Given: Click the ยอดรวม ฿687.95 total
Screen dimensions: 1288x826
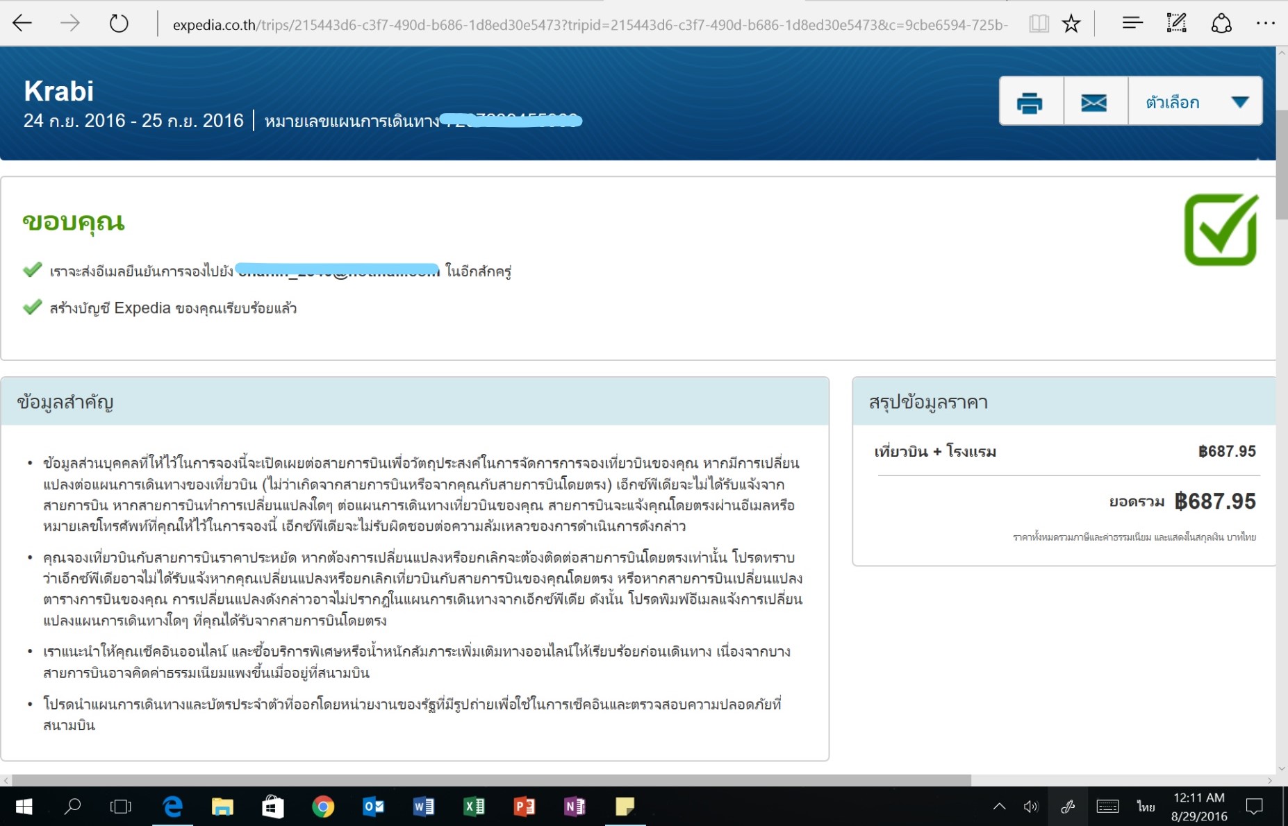Looking at the screenshot, I should tap(1182, 501).
